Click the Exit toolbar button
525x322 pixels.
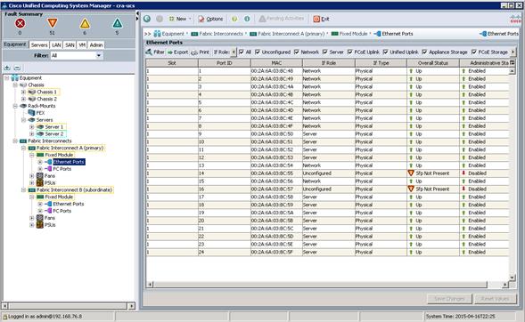pyautogui.click(x=321, y=19)
